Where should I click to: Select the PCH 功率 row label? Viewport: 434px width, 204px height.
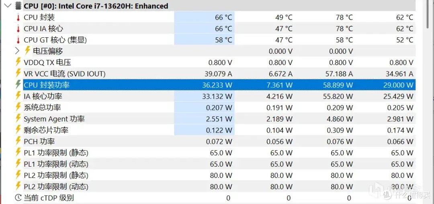39,141
